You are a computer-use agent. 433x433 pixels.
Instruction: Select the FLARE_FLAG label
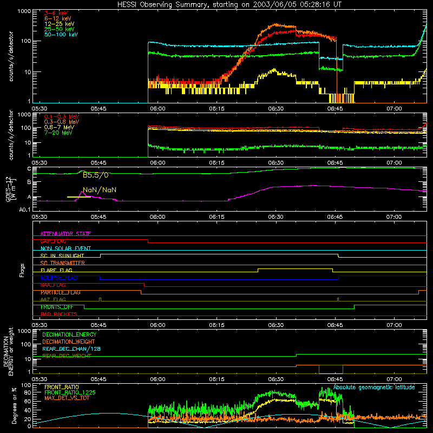click(x=56, y=270)
